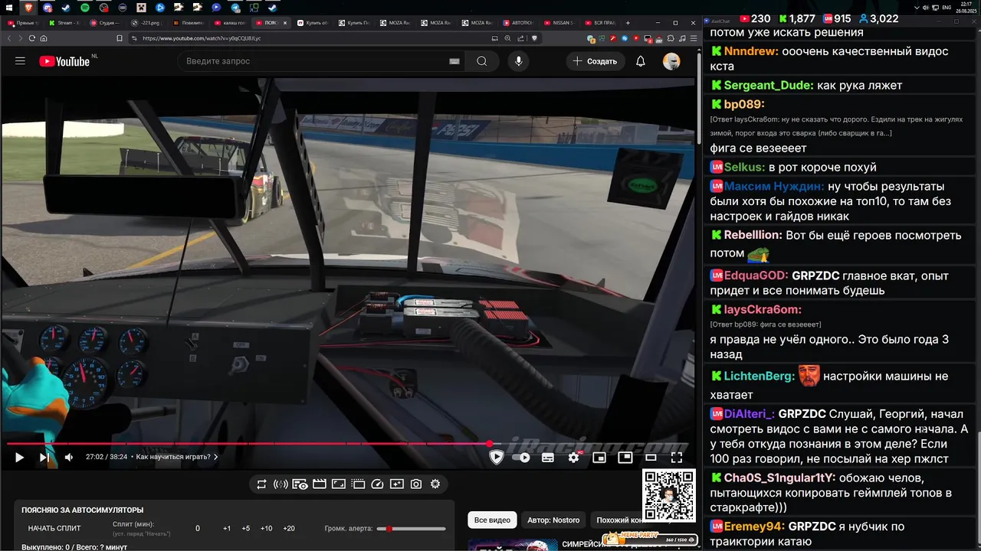
Task: Mute the video player volume
Action: [69, 458]
